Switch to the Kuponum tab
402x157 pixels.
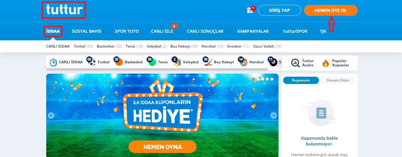(301, 80)
